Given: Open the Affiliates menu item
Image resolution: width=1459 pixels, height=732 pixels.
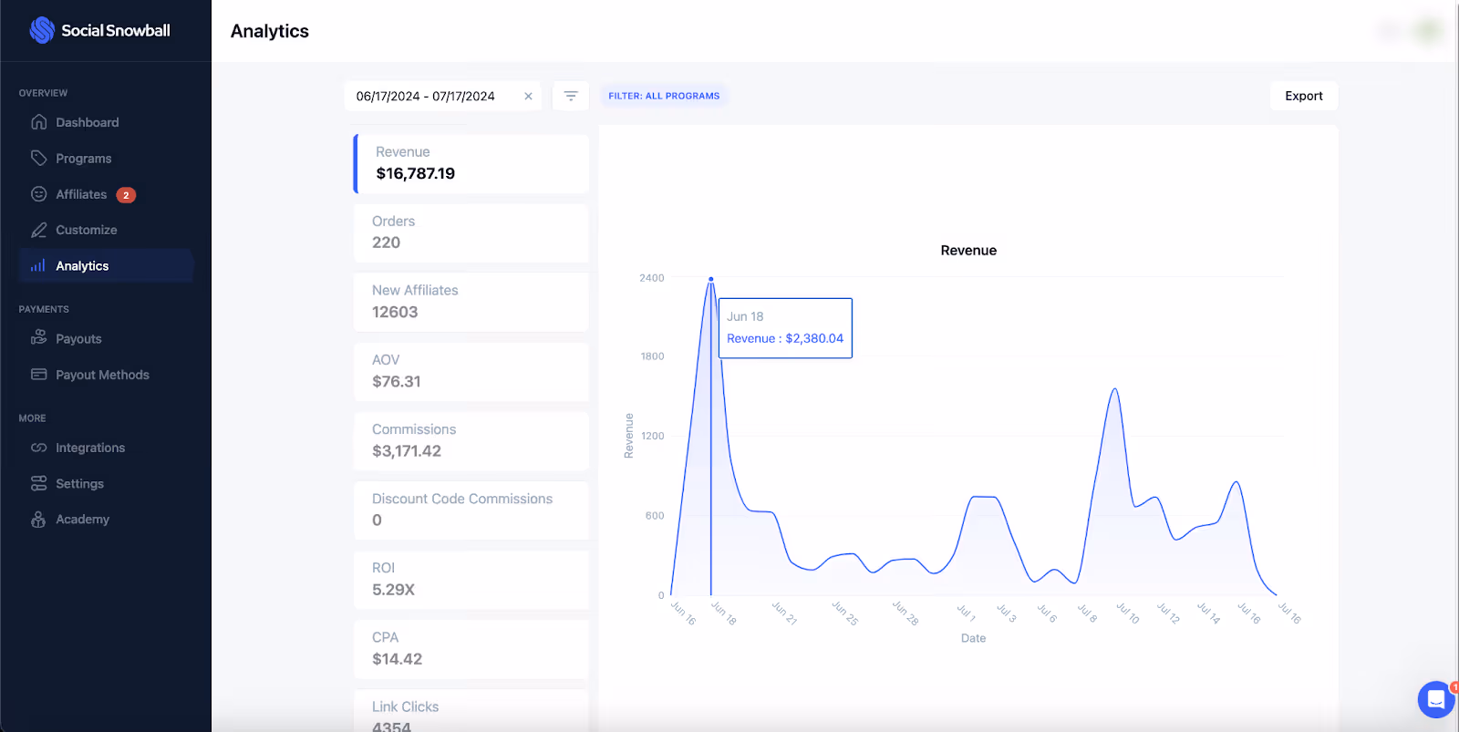Looking at the screenshot, I should [81, 194].
